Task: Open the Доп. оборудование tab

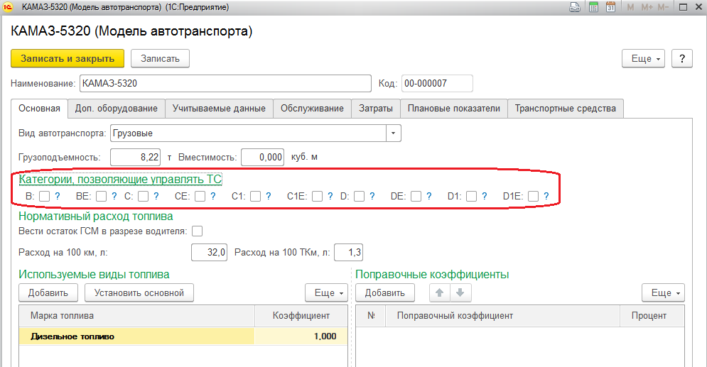Action: [x=117, y=109]
